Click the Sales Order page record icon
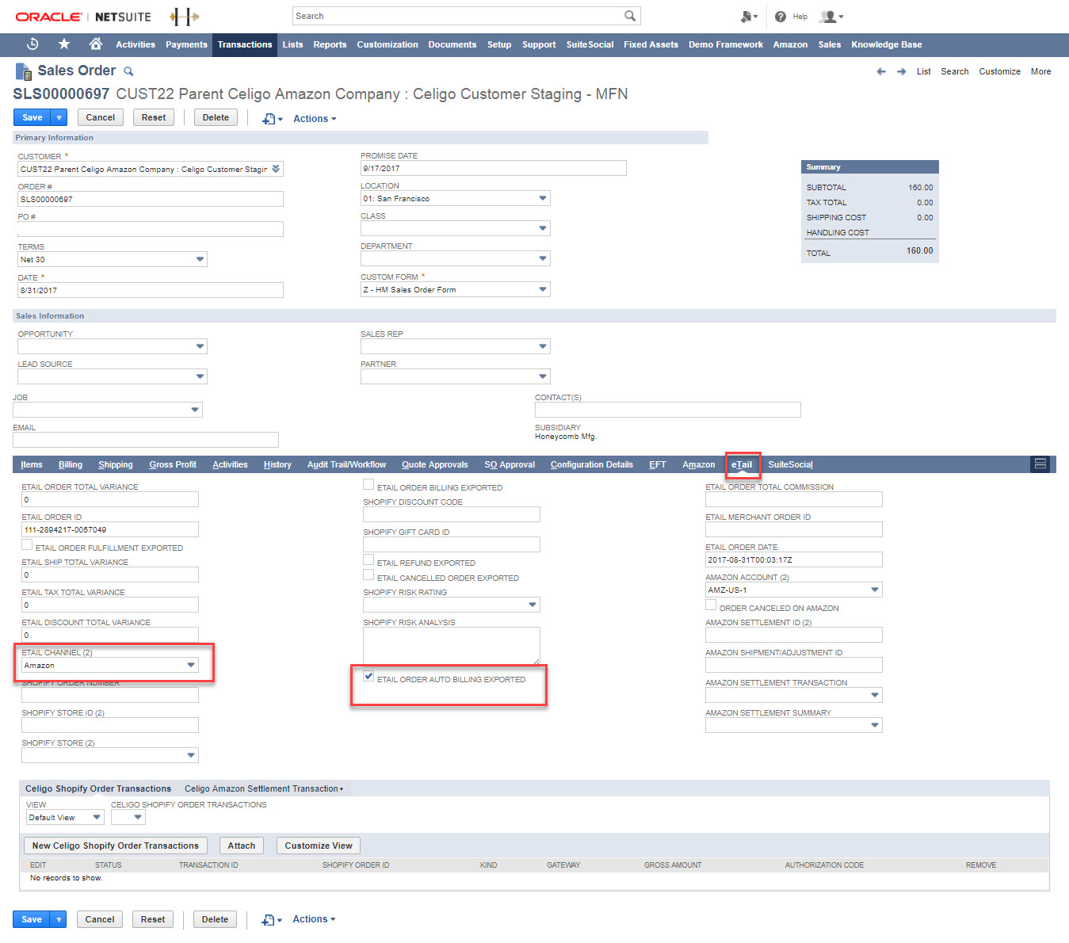Viewport: 1069px width, 943px height. coord(23,71)
